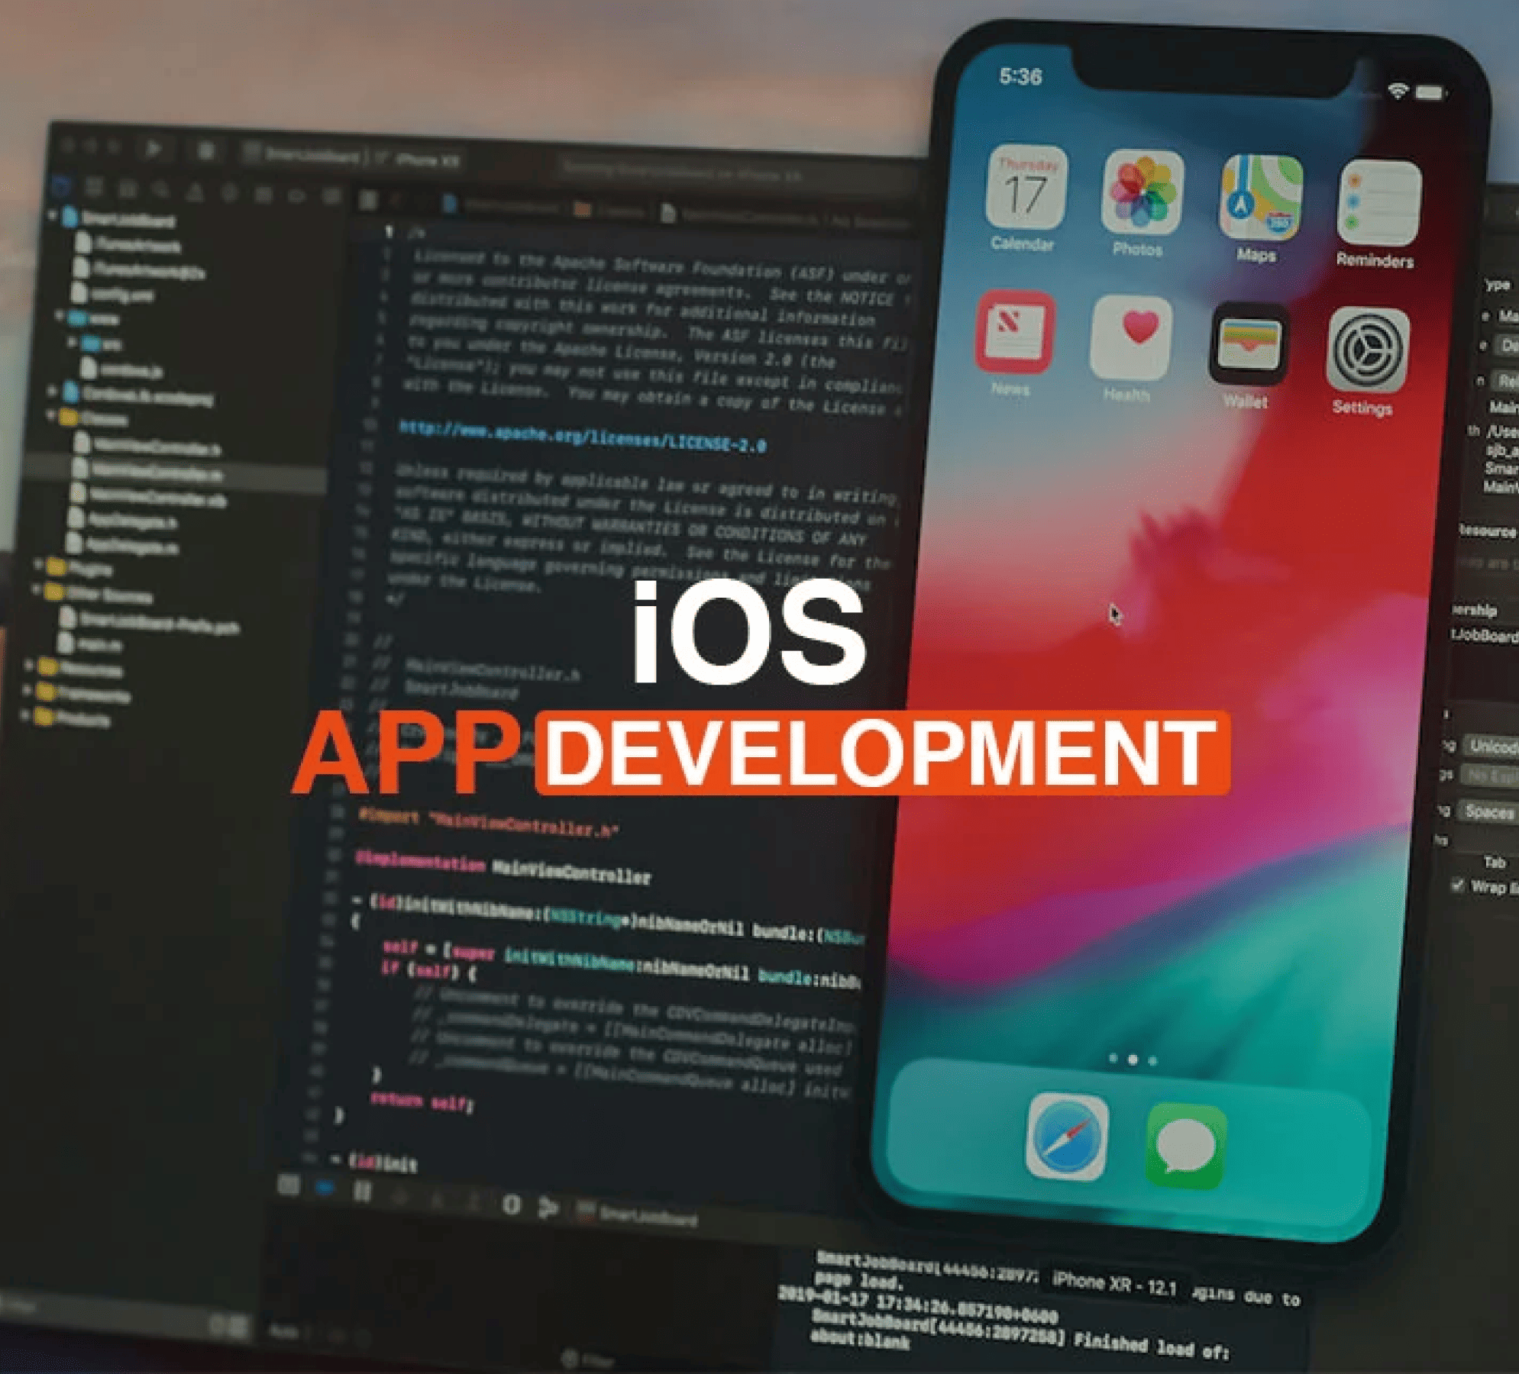Click the iPhone XR - 12.1 label
1519x1374 pixels.
click(1114, 1283)
